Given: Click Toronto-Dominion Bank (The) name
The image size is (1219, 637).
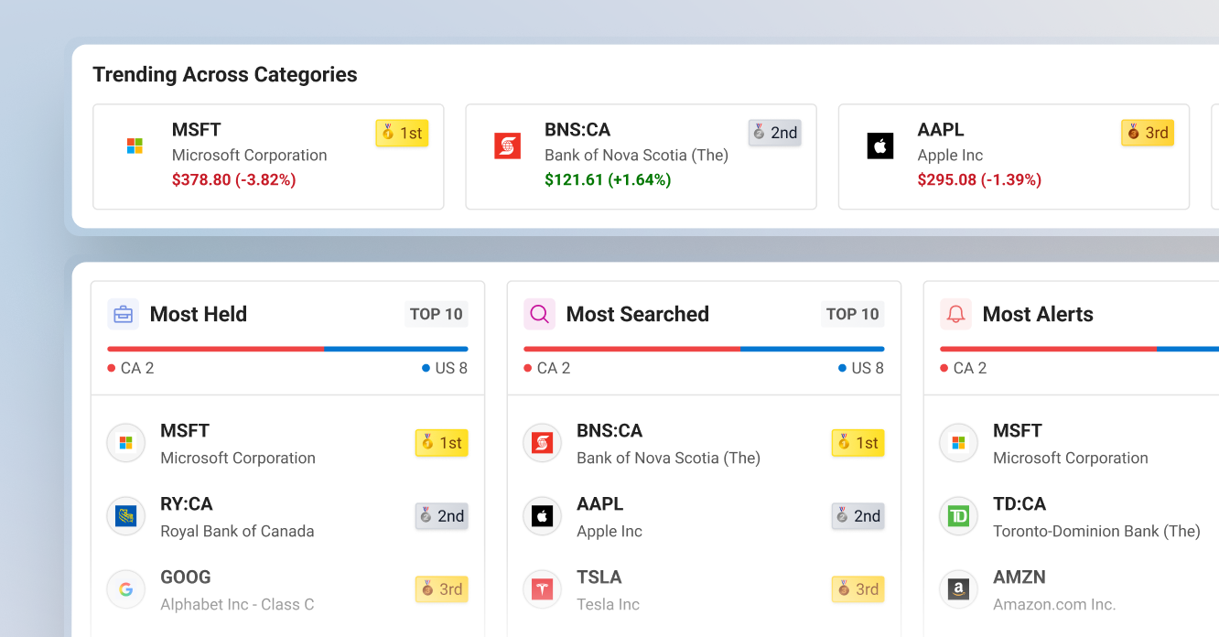Looking at the screenshot, I should point(1096,532).
